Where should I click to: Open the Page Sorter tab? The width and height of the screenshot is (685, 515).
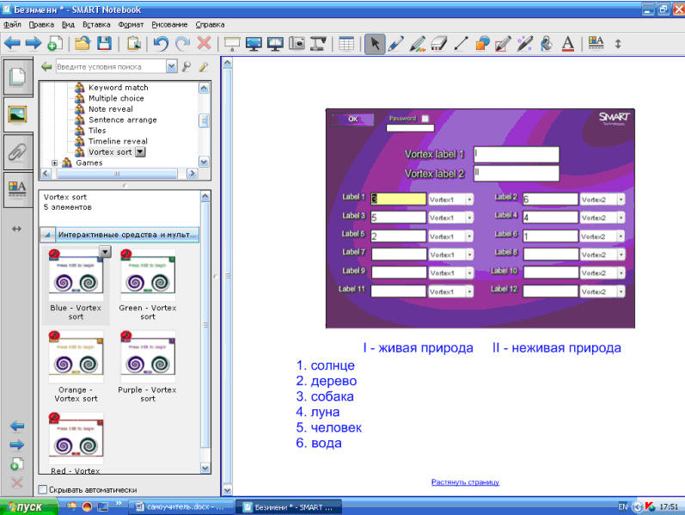17,77
